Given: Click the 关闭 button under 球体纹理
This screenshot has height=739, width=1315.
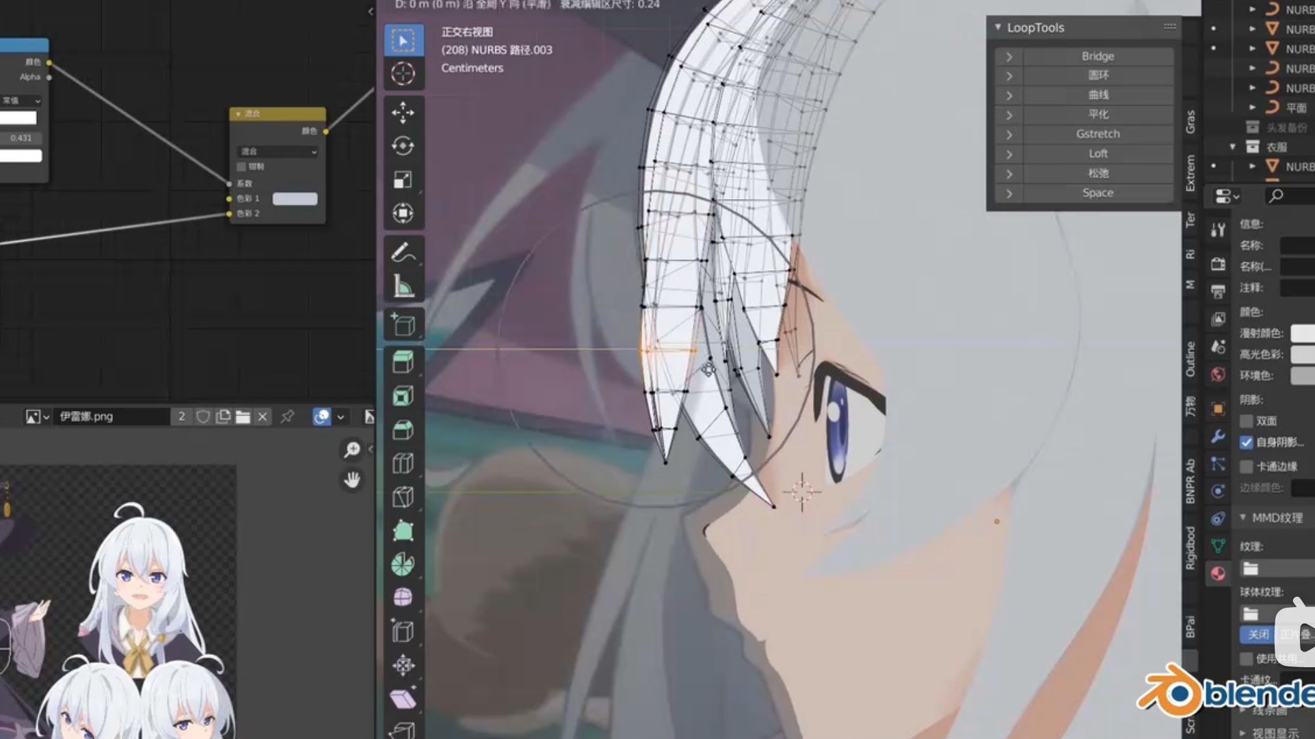Looking at the screenshot, I should coord(1258,634).
